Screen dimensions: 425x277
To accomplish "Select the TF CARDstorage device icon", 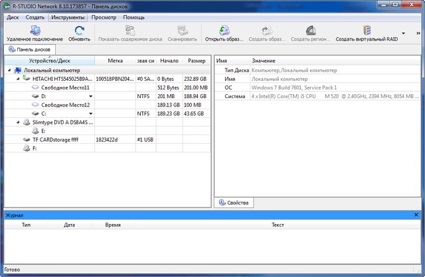I will click(26, 140).
